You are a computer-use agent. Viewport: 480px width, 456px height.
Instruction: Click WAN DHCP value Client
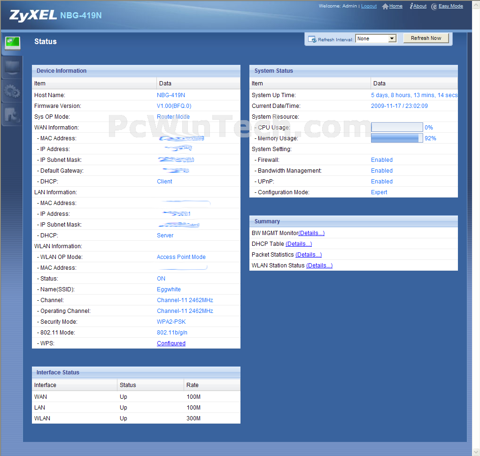pyautogui.click(x=164, y=182)
